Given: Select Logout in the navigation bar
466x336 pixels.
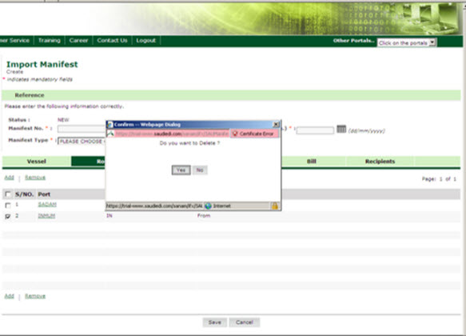Looking at the screenshot, I should pos(146,41).
